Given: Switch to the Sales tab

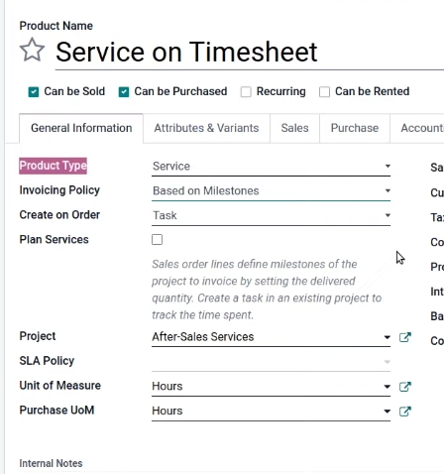Looking at the screenshot, I should click(294, 128).
